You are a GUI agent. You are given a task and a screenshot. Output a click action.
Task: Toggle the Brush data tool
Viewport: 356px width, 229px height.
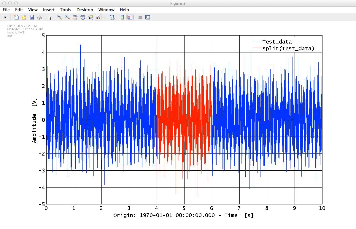(98, 17)
